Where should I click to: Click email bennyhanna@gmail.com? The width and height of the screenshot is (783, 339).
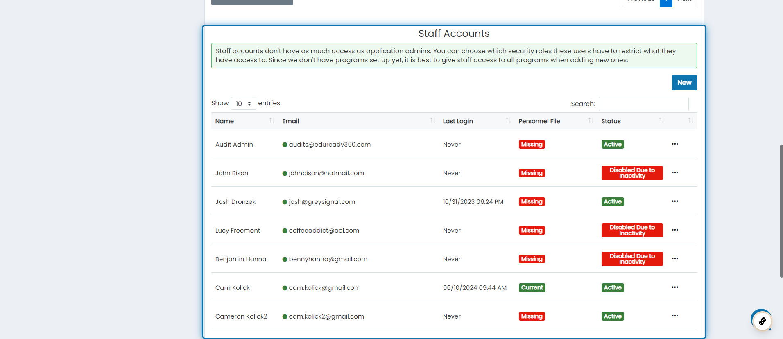pos(328,259)
